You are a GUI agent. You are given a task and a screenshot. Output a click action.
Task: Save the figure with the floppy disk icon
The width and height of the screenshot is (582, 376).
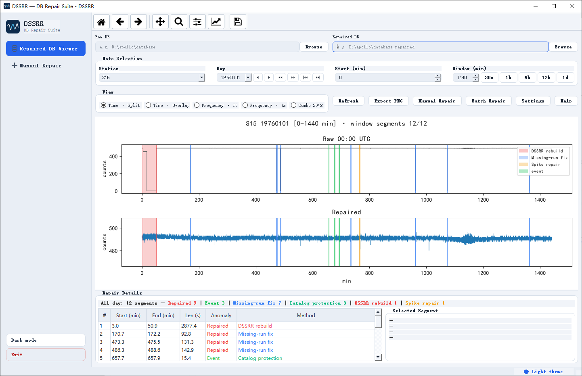tap(238, 22)
